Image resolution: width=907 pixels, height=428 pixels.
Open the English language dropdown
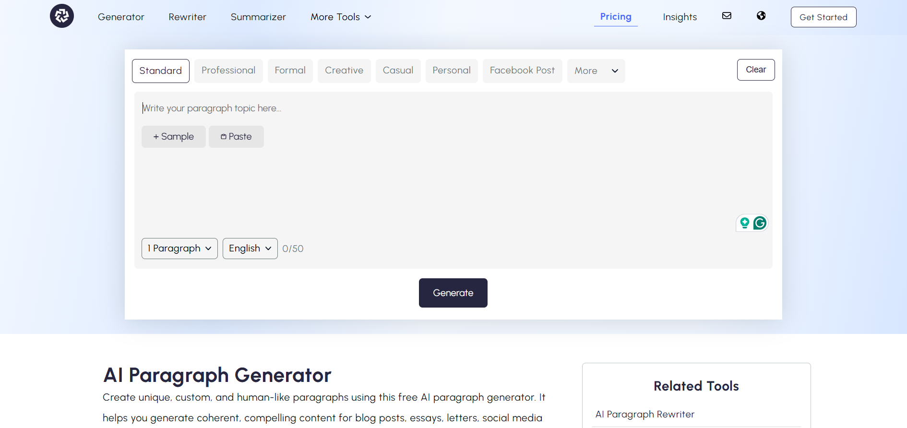(250, 249)
